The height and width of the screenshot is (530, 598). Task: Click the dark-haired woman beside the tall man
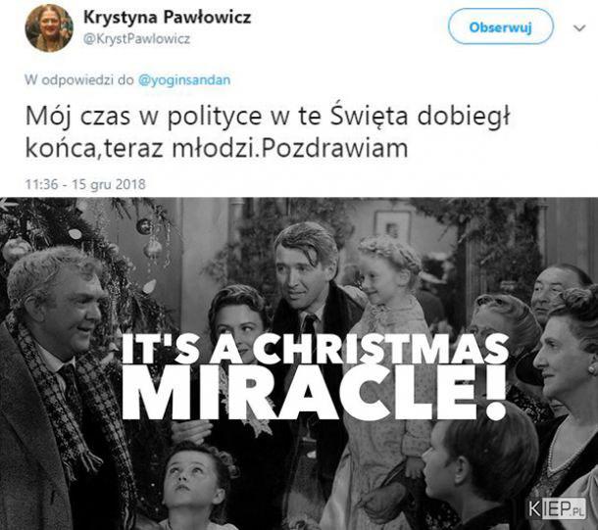(238, 320)
